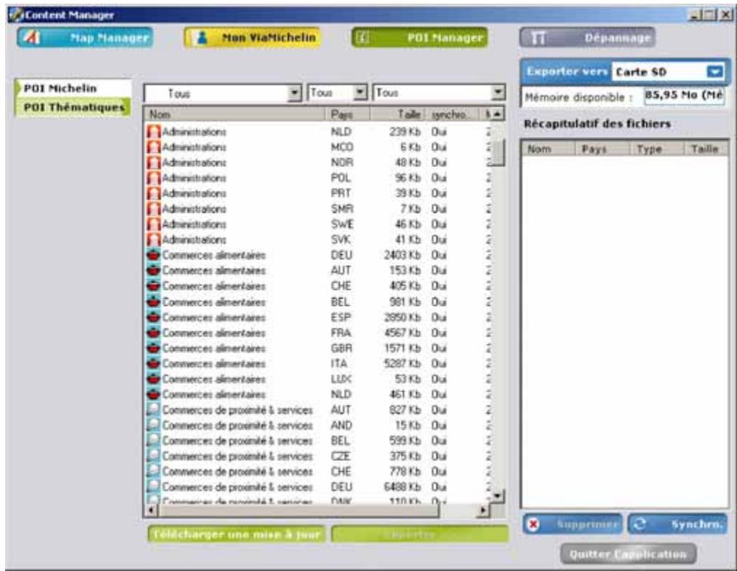The height and width of the screenshot is (571, 737).
Task: Click scroll left arrow of POI list
Action: 151,511
